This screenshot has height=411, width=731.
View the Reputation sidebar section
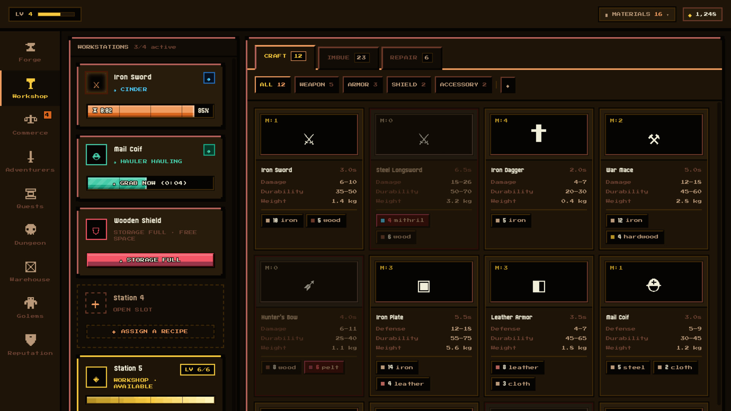point(30,345)
